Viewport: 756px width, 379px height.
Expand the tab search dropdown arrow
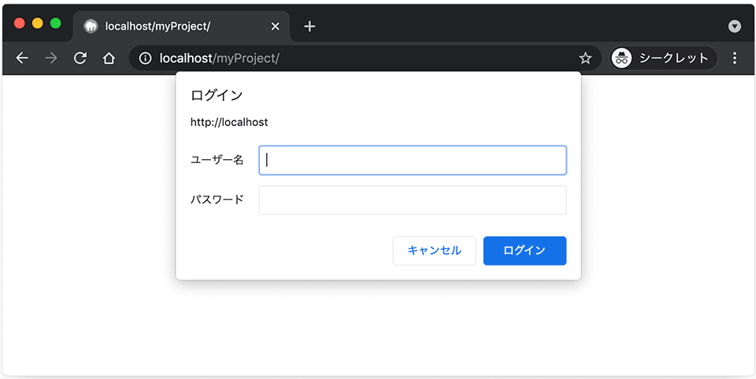735,26
